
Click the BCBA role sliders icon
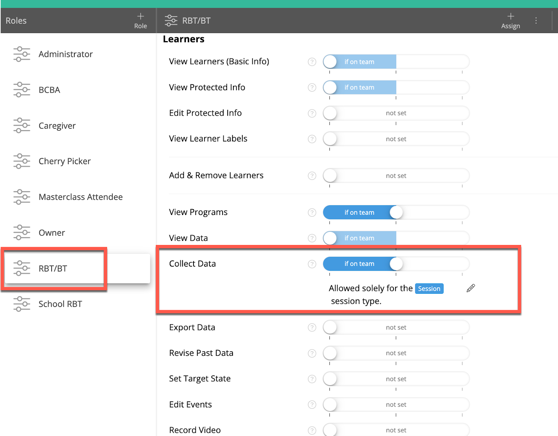pyautogui.click(x=22, y=90)
